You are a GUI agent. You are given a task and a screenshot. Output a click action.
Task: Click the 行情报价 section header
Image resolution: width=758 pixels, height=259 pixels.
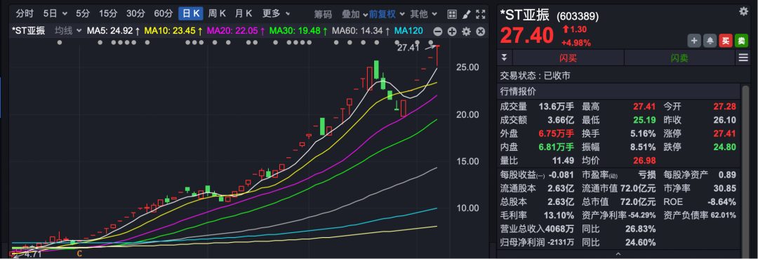click(518, 91)
